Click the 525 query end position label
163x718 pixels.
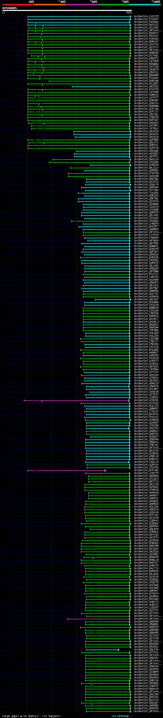128,12
